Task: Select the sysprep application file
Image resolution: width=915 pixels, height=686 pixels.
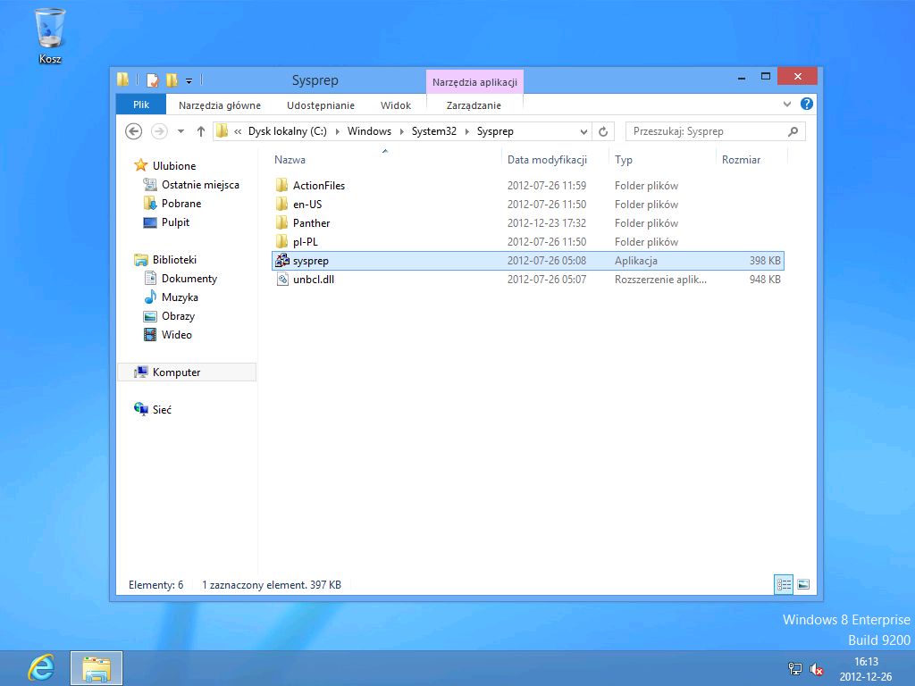Action: pos(527,261)
